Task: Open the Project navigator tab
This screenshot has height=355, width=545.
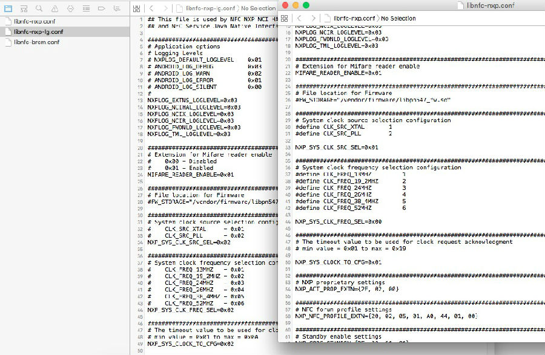Action: coord(8,8)
